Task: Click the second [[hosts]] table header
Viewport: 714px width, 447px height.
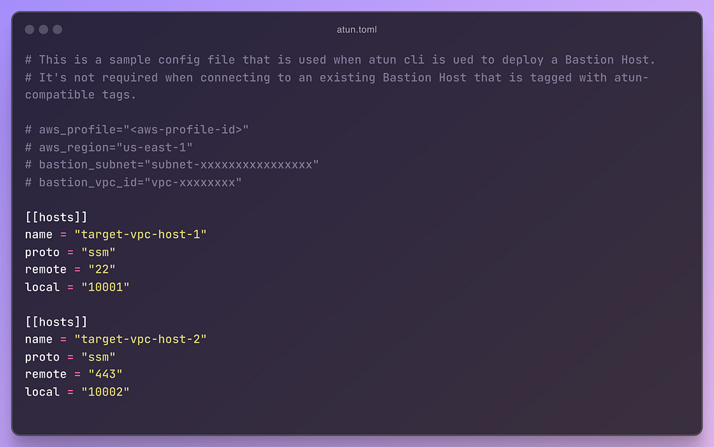Action: (x=56, y=322)
